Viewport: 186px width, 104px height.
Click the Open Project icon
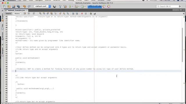click(x=14, y=6)
